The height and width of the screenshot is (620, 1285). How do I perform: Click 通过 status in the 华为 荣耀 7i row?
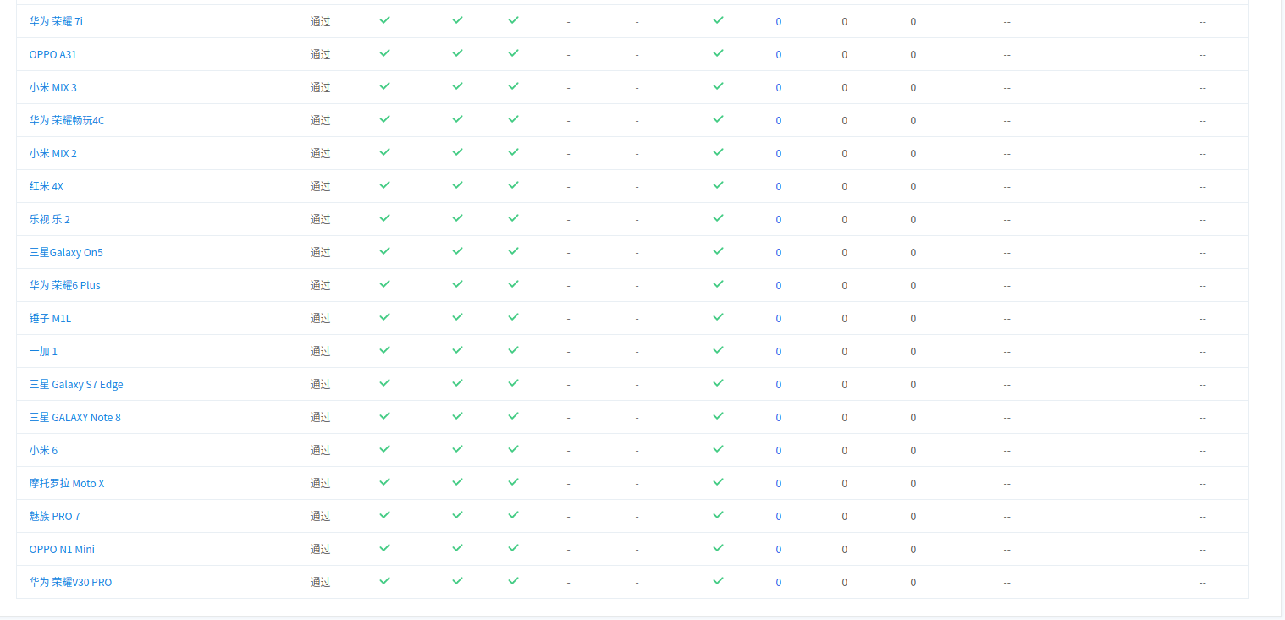tap(320, 21)
